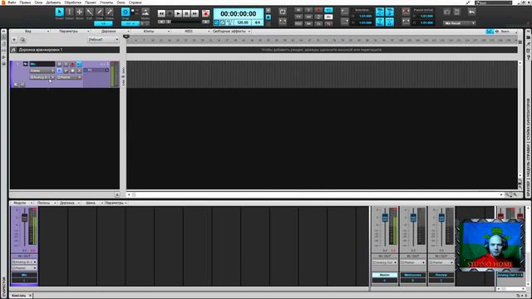Open the Справка menu
This screenshot has width=532, height=299.
coord(135,2)
